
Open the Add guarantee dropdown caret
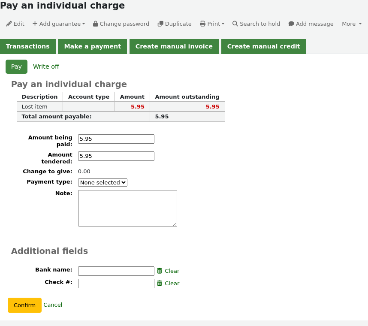84,24
